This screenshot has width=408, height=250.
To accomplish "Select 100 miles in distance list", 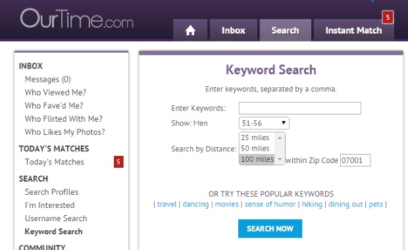I will 257,159.
